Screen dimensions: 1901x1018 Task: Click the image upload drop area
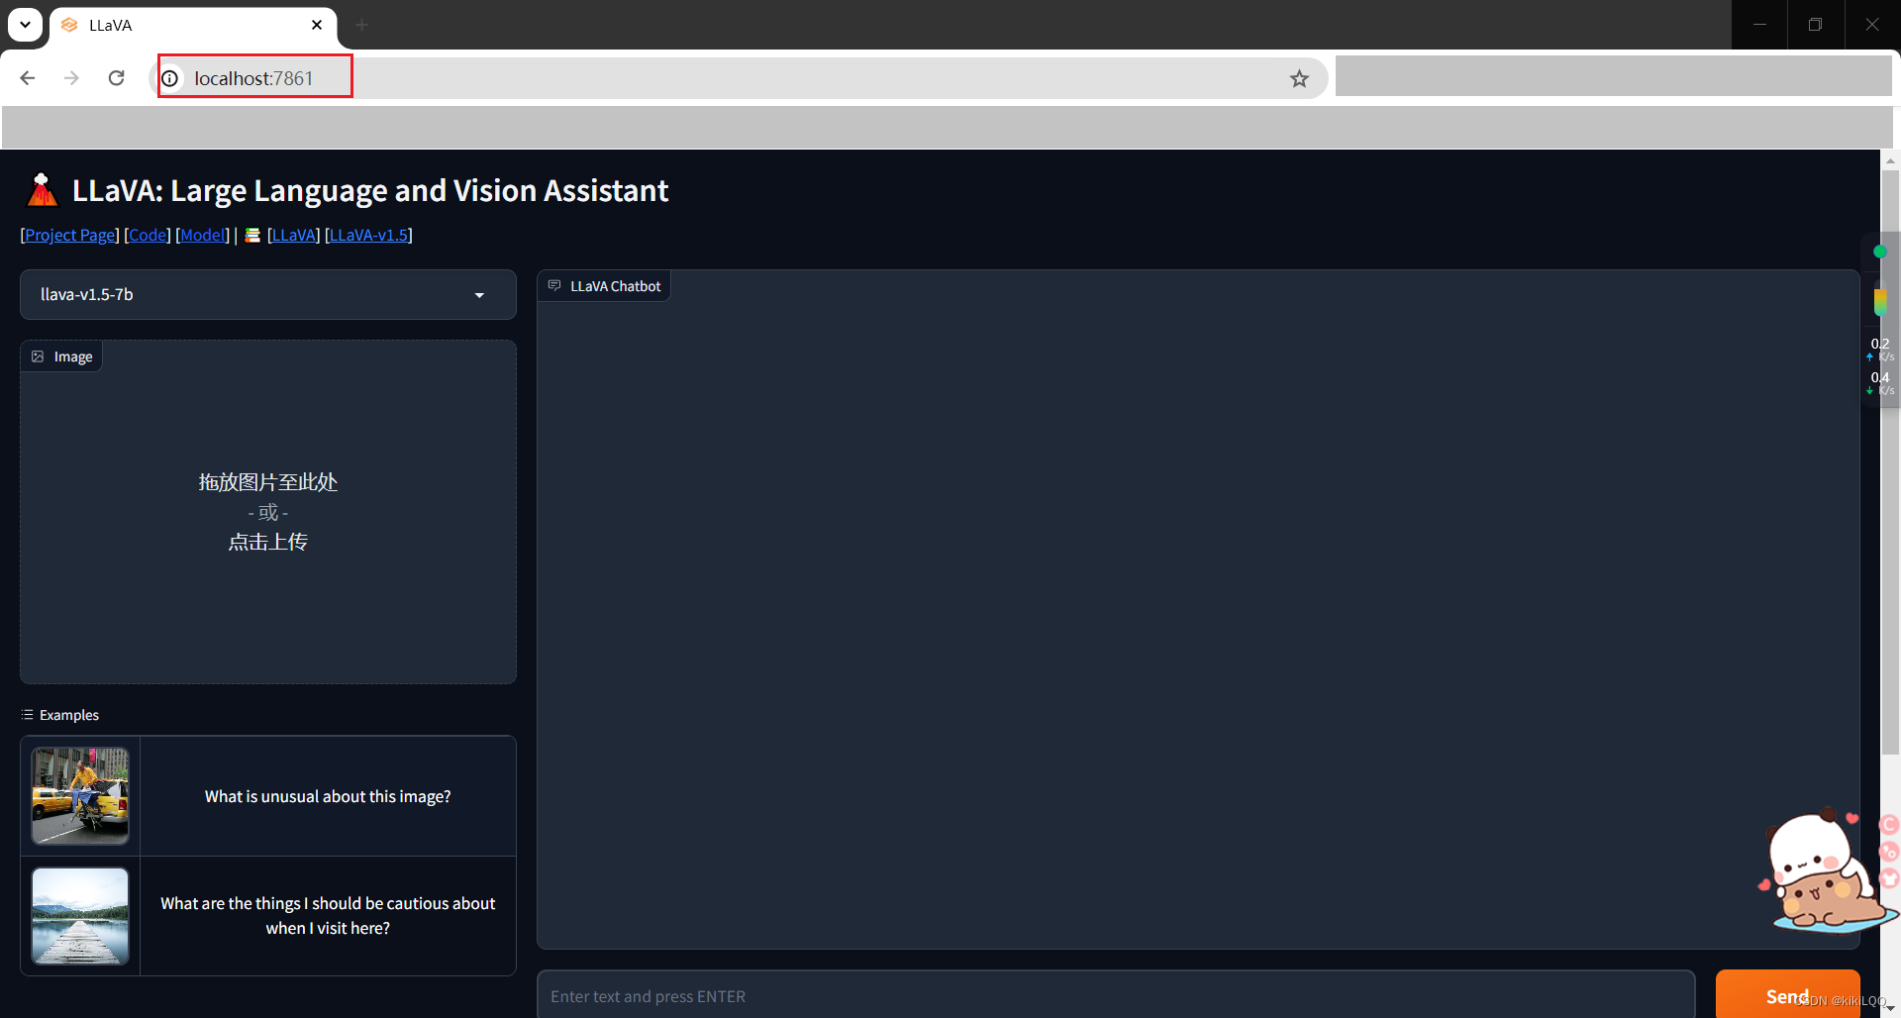267,512
